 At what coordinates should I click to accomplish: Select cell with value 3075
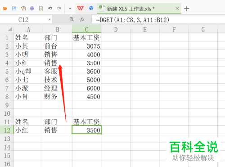(x=87, y=46)
